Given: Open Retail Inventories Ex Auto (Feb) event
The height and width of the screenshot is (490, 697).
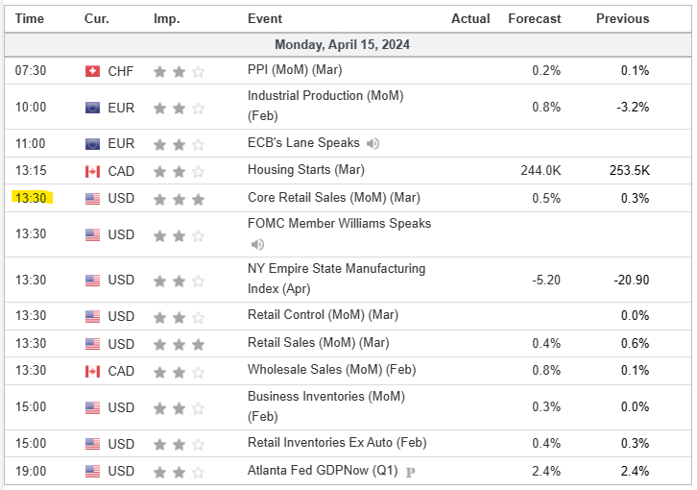Looking at the screenshot, I should coord(337,443).
